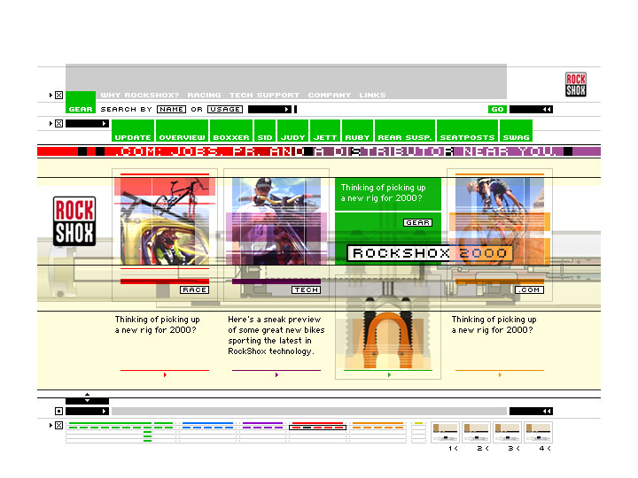Click the NAME search button
The image size is (638, 478).
(x=171, y=110)
